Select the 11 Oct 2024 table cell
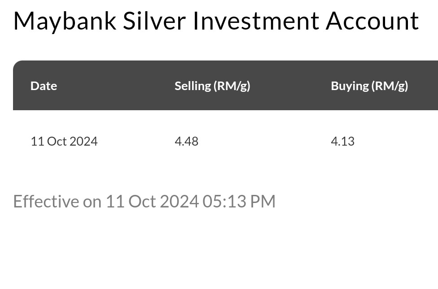The image size is (438, 289). 64,142
